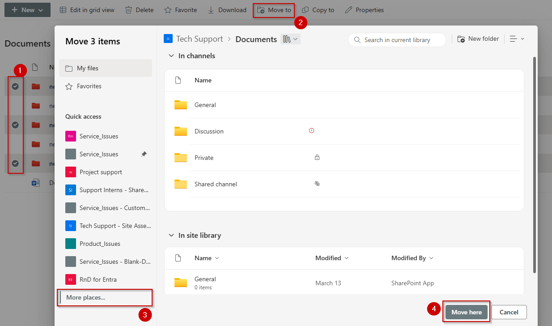Uncheck the third selected folder checkmark
Screen dimensions: 552x326
15,163
